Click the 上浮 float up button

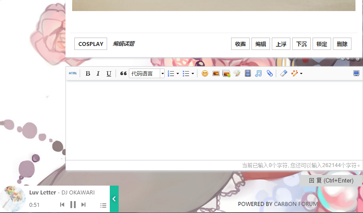click(x=281, y=44)
